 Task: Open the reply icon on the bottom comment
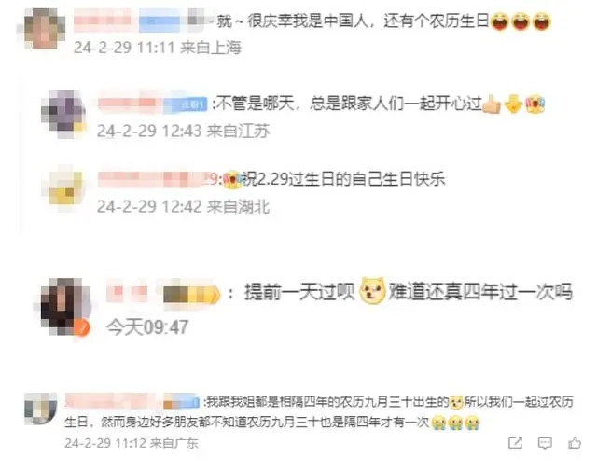point(545,443)
